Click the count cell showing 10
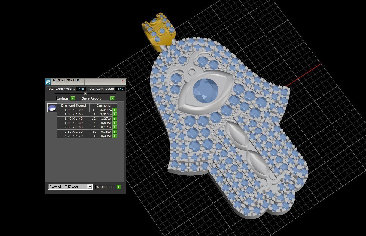 click(94, 132)
